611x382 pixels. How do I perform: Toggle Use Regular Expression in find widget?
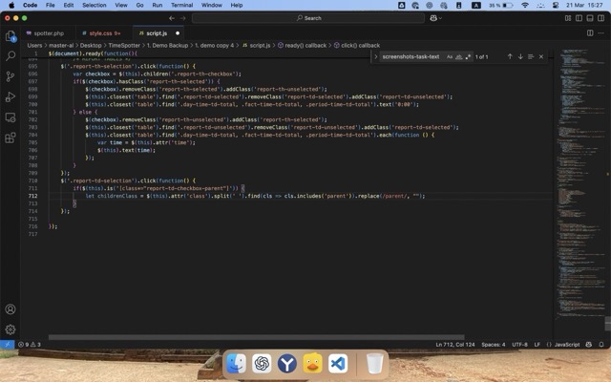pos(468,56)
